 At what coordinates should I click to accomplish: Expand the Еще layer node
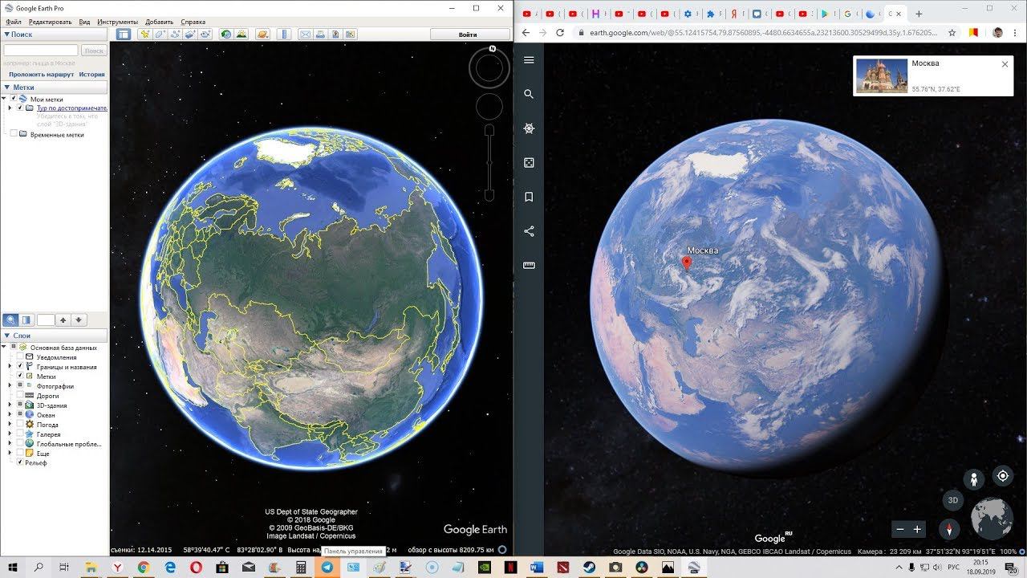point(10,454)
